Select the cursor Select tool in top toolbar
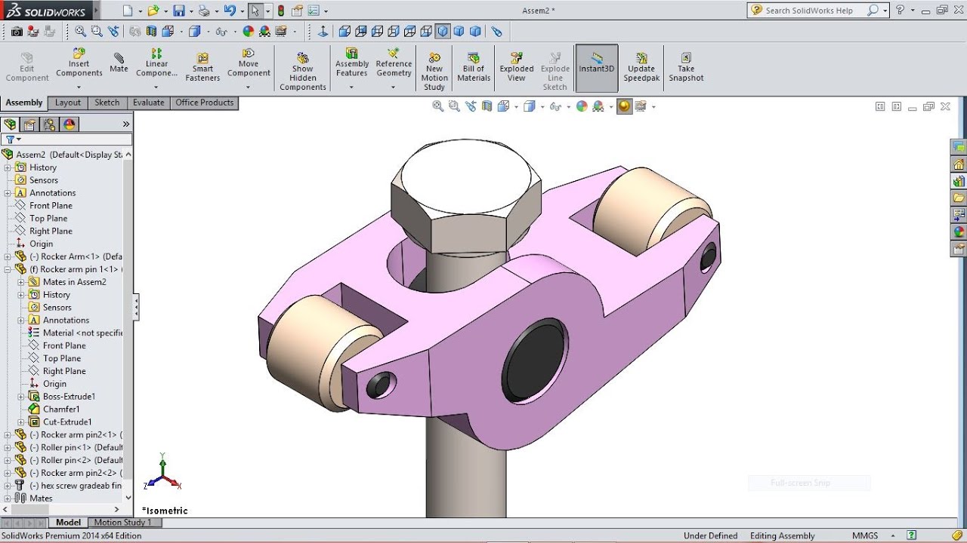The image size is (967, 543). tap(255, 11)
